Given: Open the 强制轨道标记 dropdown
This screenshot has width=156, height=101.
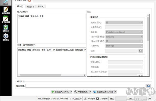Looking at the screenshot, I should (x=124, y=41).
